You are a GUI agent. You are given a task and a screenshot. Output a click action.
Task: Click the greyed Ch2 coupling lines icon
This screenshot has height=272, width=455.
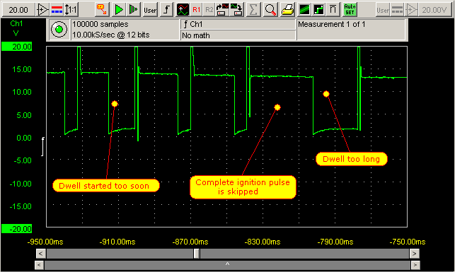pos(397,10)
